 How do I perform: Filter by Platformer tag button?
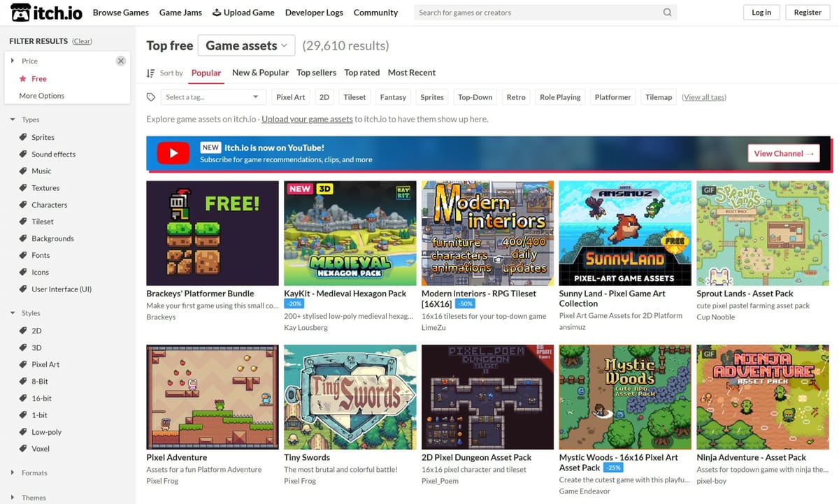[x=613, y=97]
